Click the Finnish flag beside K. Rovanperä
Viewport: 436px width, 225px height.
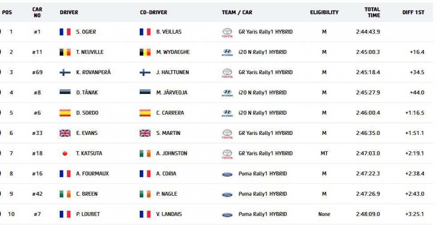point(65,72)
